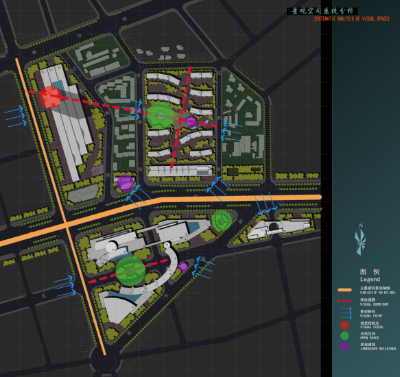Screen dimensions: 400x377
Task: Select the subtitle SYSTEMATIC ANALYSIS OF VISUAL SPACES
Action: pos(352,19)
